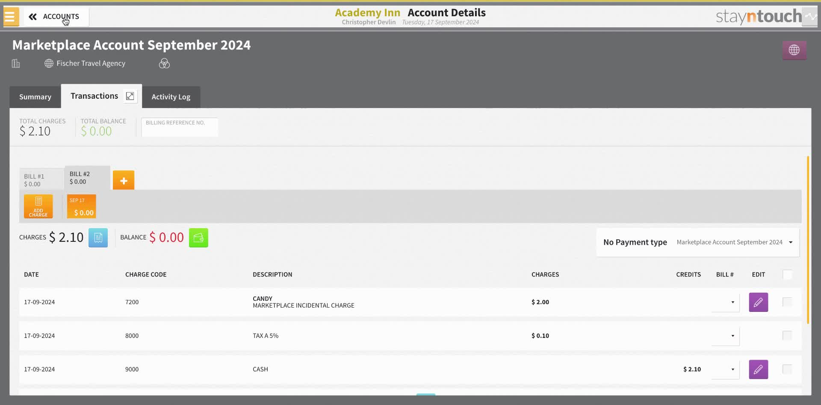Tick the select-all checkbox in table header

[787, 275]
